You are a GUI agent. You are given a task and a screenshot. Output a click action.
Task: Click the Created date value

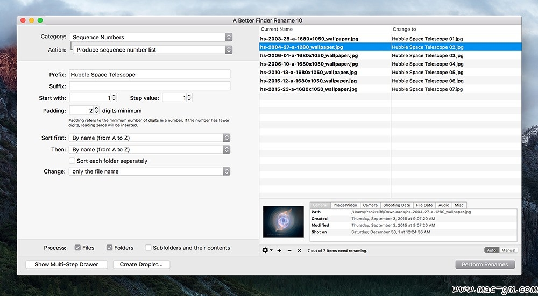tap(393, 218)
